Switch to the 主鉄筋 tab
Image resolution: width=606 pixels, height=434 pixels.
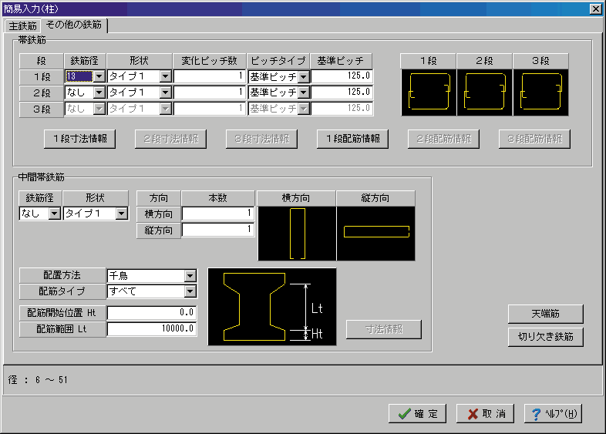(22, 25)
